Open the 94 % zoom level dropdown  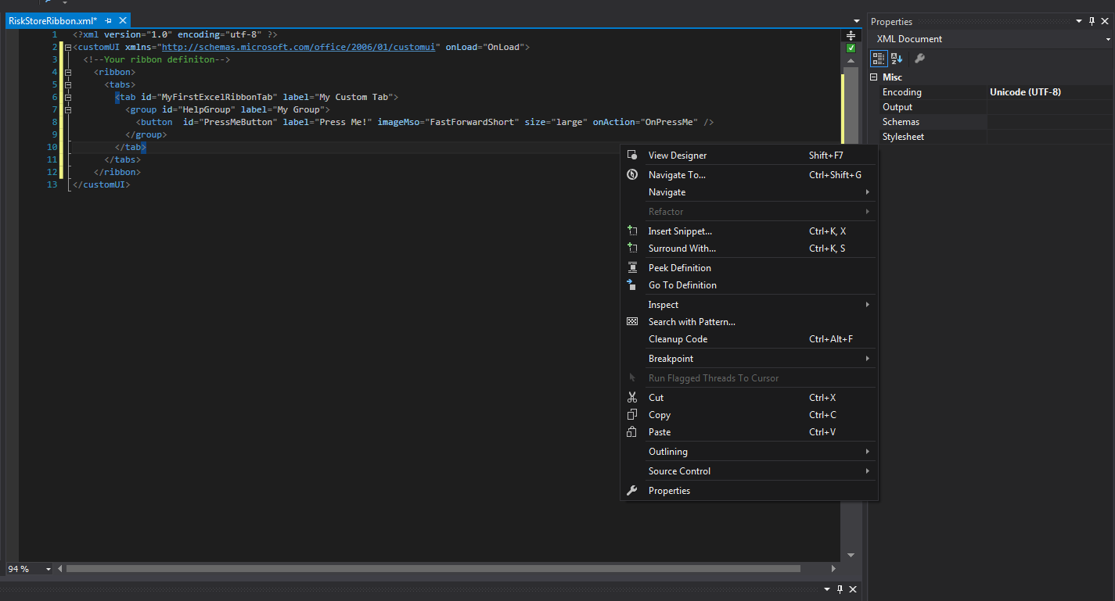tap(49, 569)
